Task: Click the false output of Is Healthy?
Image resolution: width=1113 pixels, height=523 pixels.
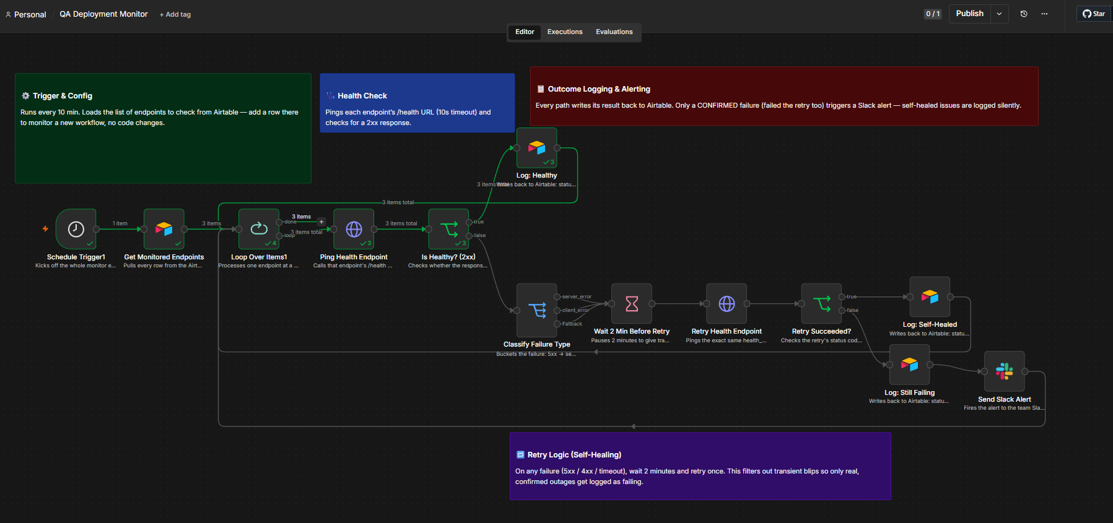Action: tap(469, 236)
